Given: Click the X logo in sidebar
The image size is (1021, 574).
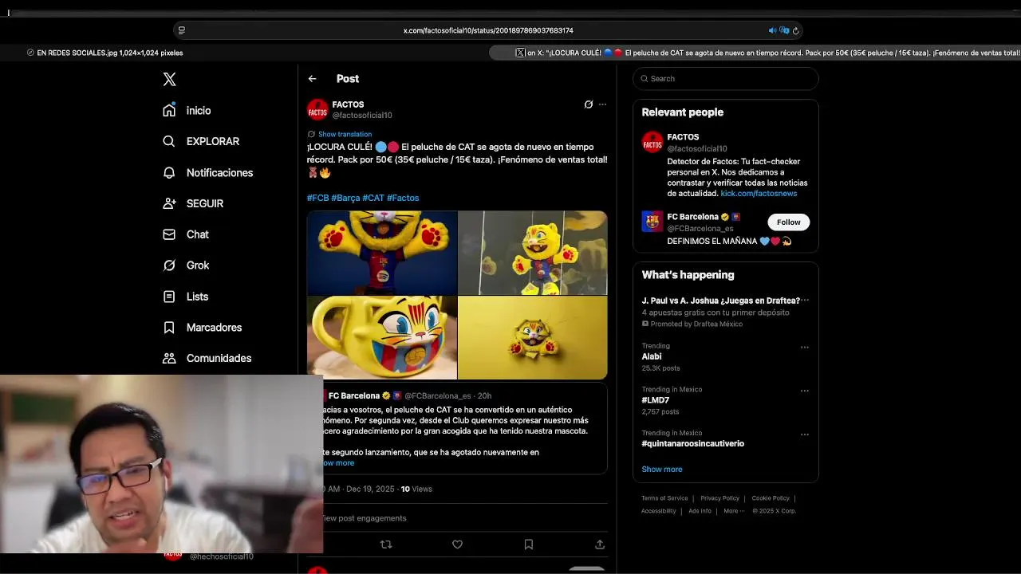Looking at the screenshot, I should tap(169, 79).
